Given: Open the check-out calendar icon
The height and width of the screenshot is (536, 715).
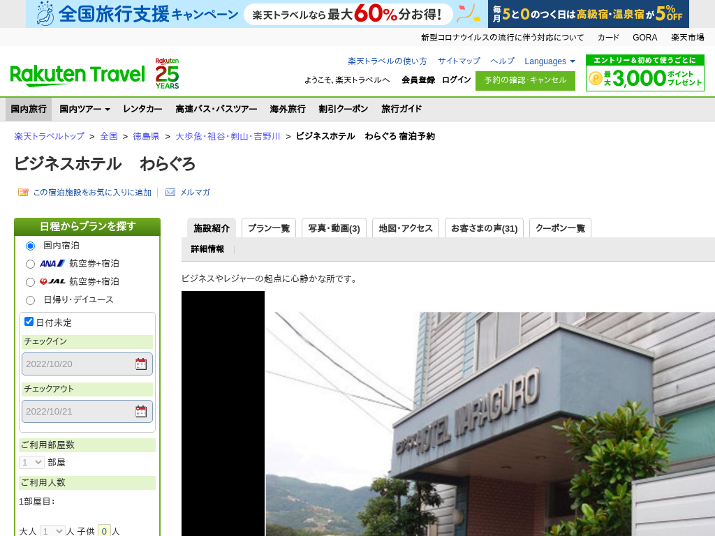Looking at the screenshot, I should click(x=141, y=411).
